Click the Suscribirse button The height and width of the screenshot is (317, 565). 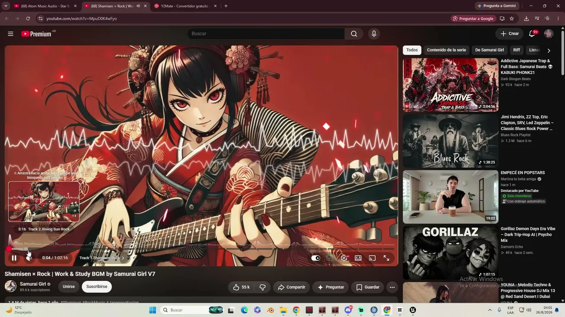[x=97, y=287]
